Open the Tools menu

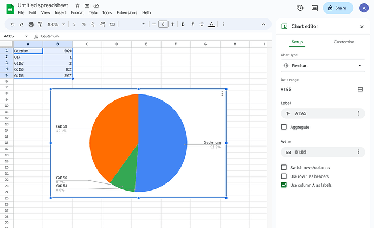point(107,12)
